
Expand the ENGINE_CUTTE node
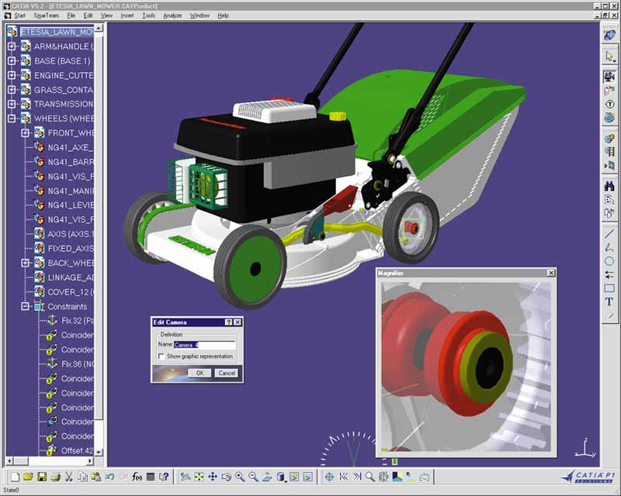[12, 75]
